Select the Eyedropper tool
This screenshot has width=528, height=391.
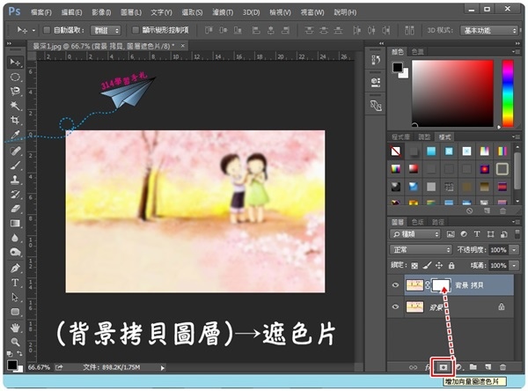(15, 135)
